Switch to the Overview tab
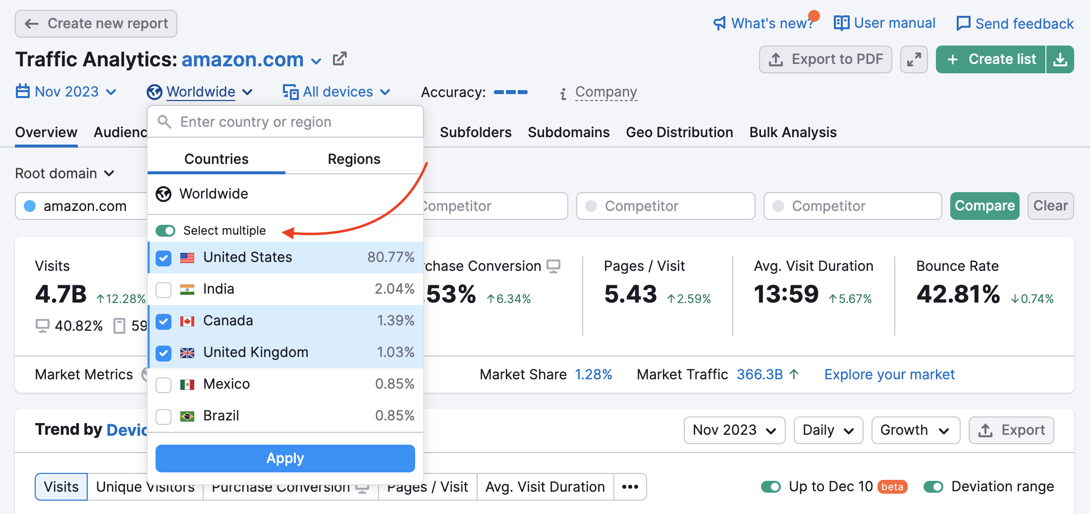The height and width of the screenshot is (514, 1090). pyautogui.click(x=46, y=132)
